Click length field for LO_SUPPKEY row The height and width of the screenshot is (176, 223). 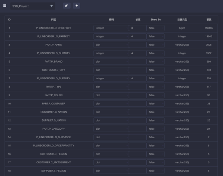coord(138,79)
